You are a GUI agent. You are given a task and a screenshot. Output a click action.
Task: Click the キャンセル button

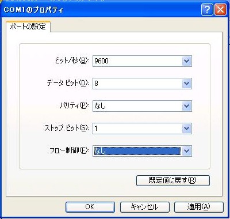(145, 207)
